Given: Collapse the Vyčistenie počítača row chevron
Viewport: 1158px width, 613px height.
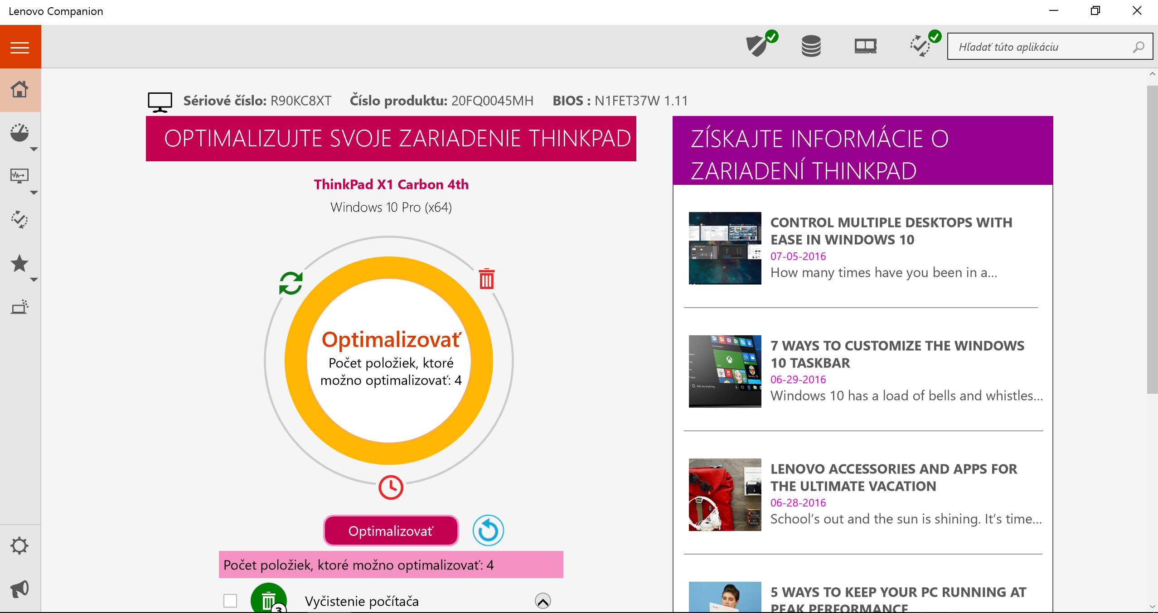Looking at the screenshot, I should click(543, 601).
